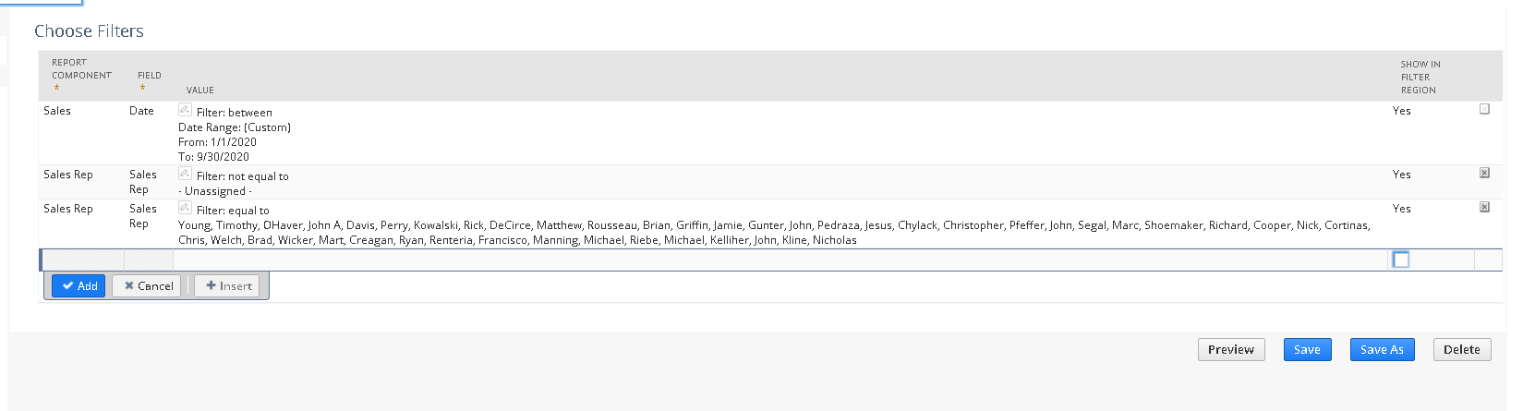Viewport: 1523px width, 411px height.
Task: Click the empty box icon on Date row
Action: (x=1484, y=109)
